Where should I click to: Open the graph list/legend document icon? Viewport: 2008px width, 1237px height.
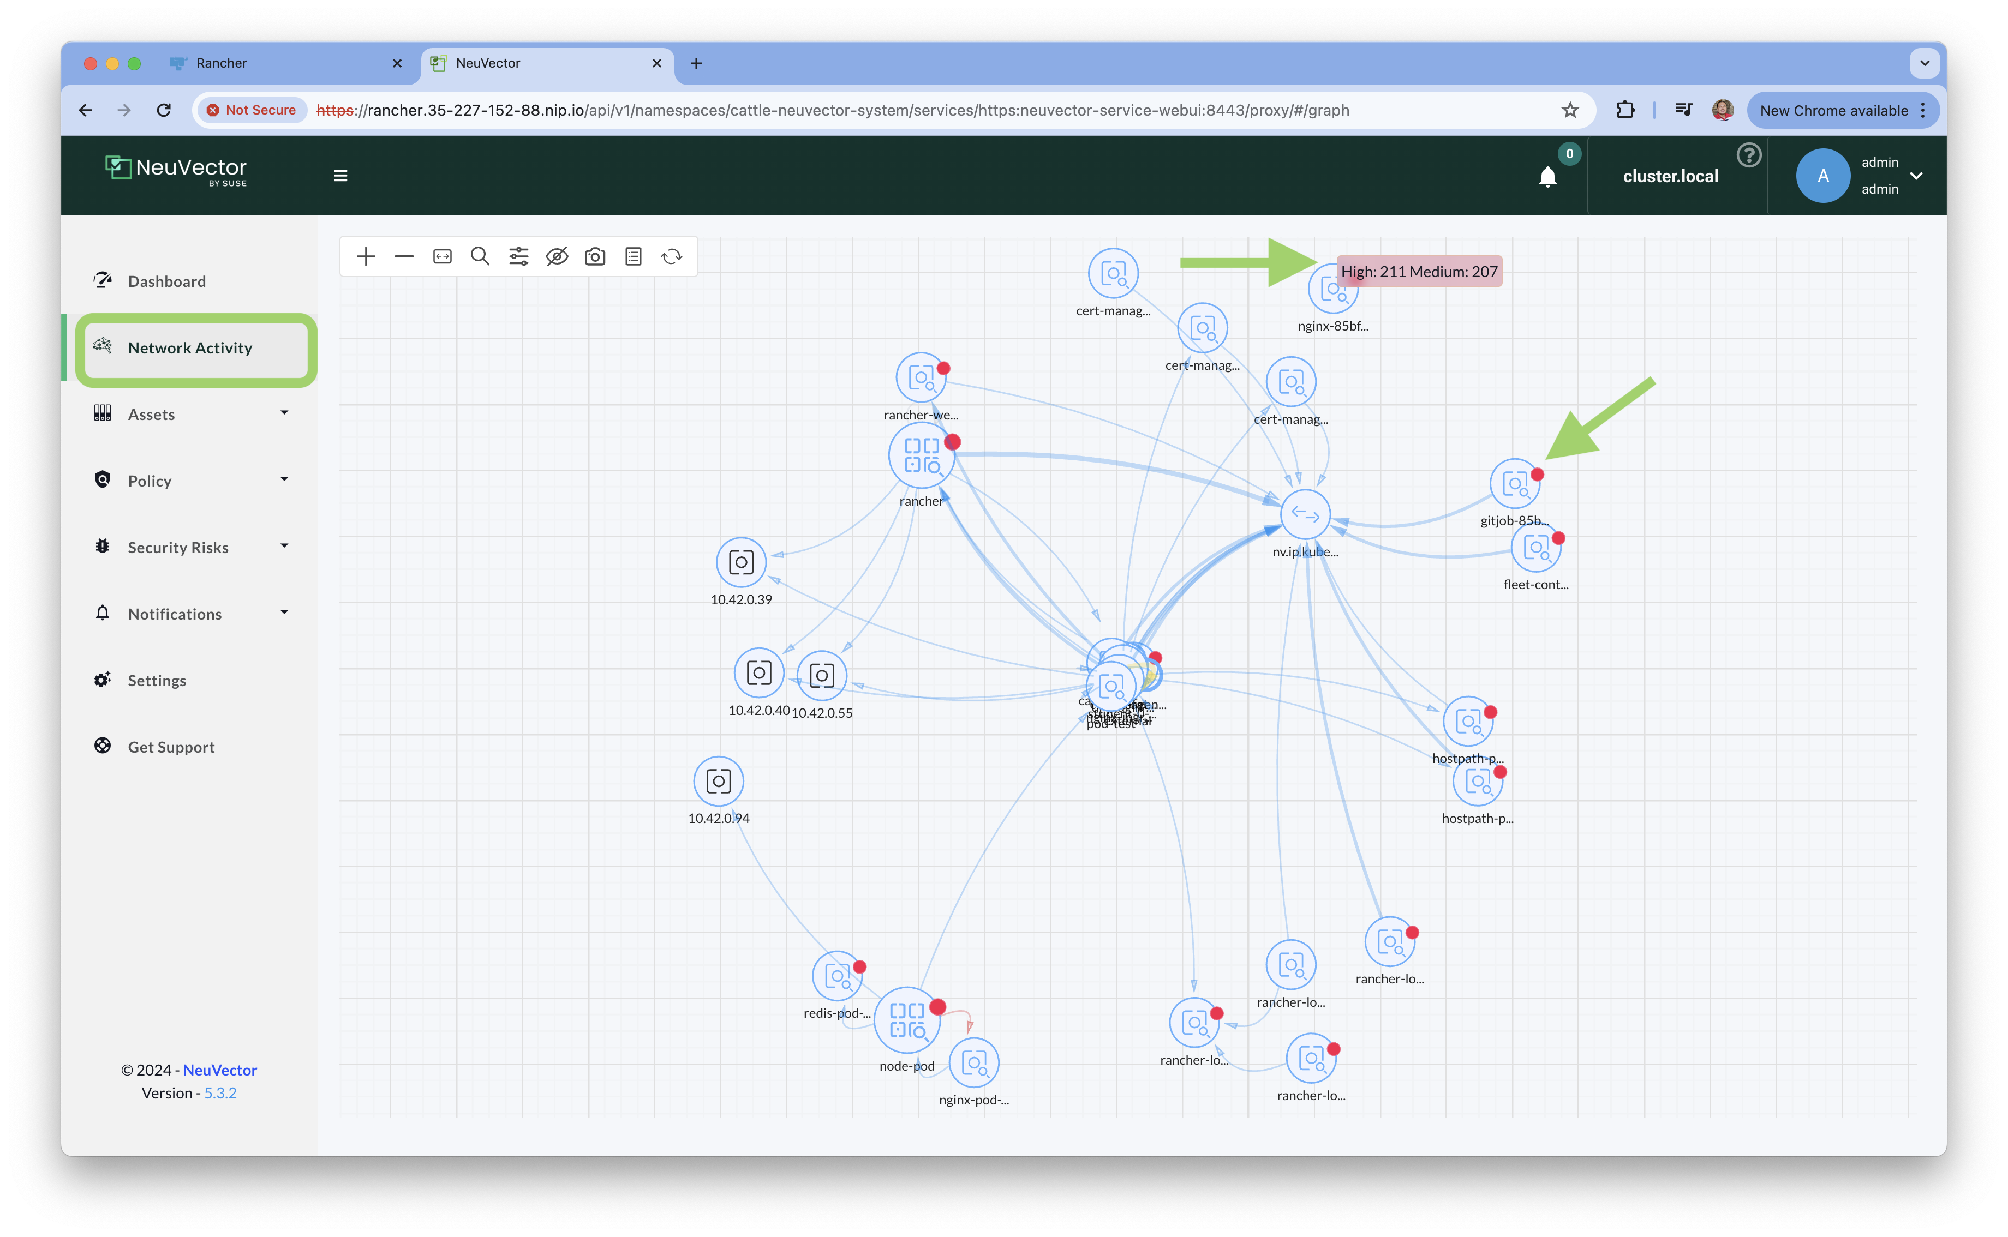(634, 257)
